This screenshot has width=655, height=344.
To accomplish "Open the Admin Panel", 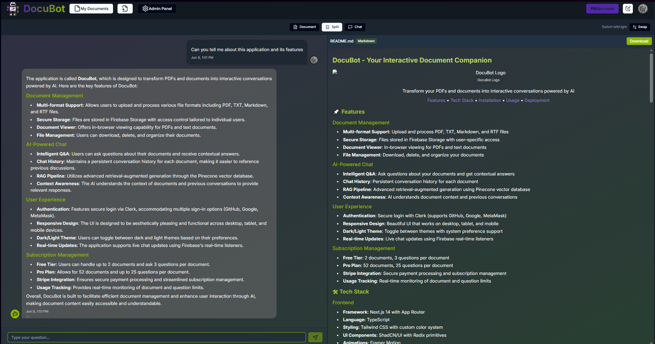I will coord(157,9).
